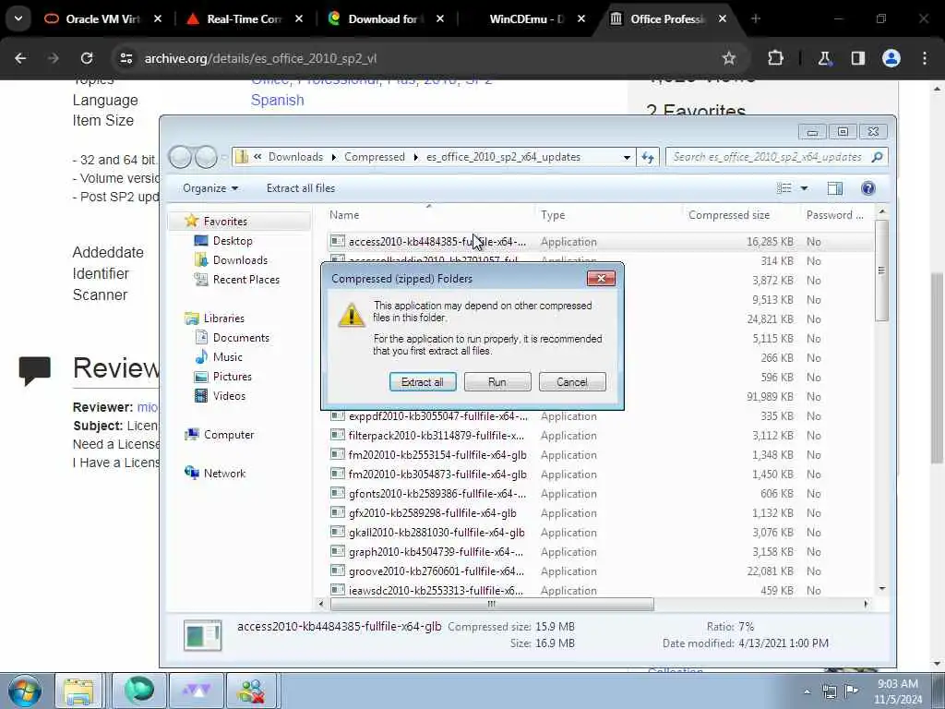
Task: Click Run in the warning dialog
Action: (497, 381)
